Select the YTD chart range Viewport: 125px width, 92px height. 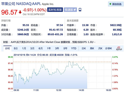[74, 48]
